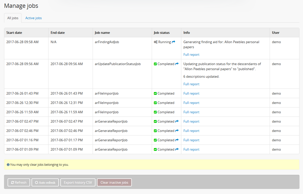Open Full report for 11:59 AM arFileImportJob
The height and width of the screenshot is (194, 303).
pos(191,112)
